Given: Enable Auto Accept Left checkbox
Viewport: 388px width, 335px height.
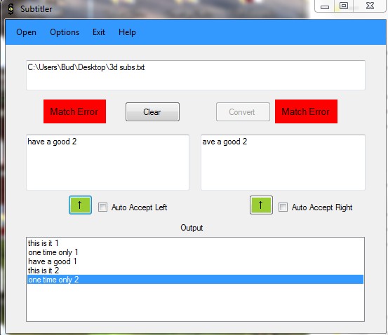Looking at the screenshot, I should click(x=102, y=207).
